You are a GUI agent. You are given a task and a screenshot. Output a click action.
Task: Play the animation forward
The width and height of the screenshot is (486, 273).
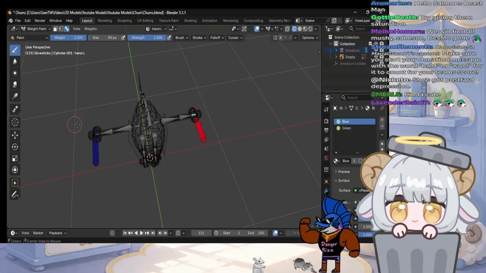[142, 233]
